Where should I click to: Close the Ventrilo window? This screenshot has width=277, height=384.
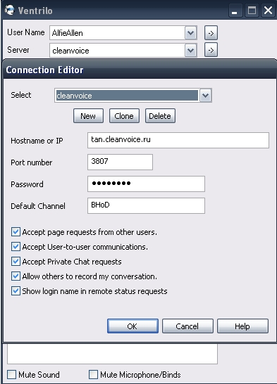point(268,11)
